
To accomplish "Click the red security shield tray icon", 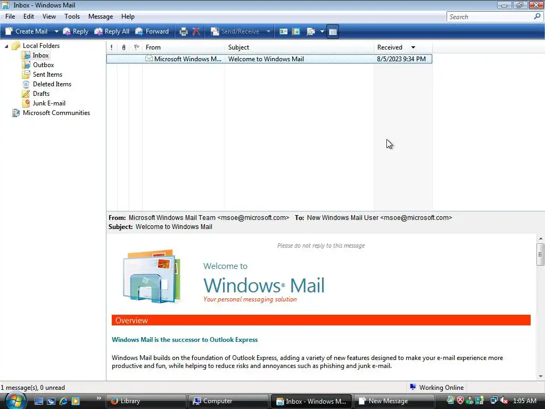I will tap(460, 400).
